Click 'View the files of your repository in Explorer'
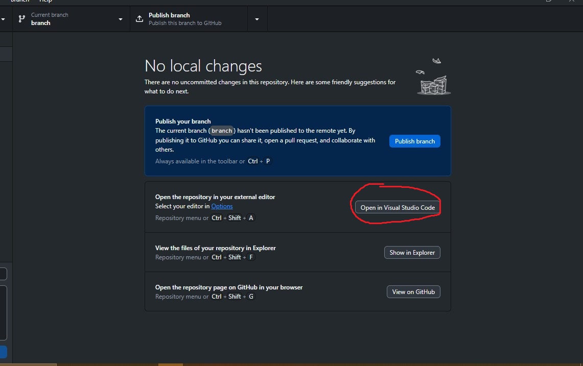The height and width of the screenshot is (366, 583). click(x=215, y=248)
